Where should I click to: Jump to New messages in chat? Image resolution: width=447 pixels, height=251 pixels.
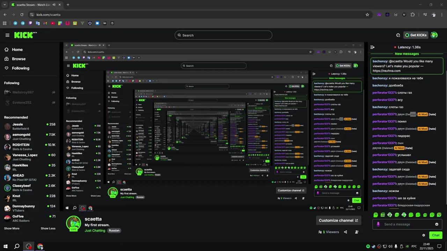point(407,54)
